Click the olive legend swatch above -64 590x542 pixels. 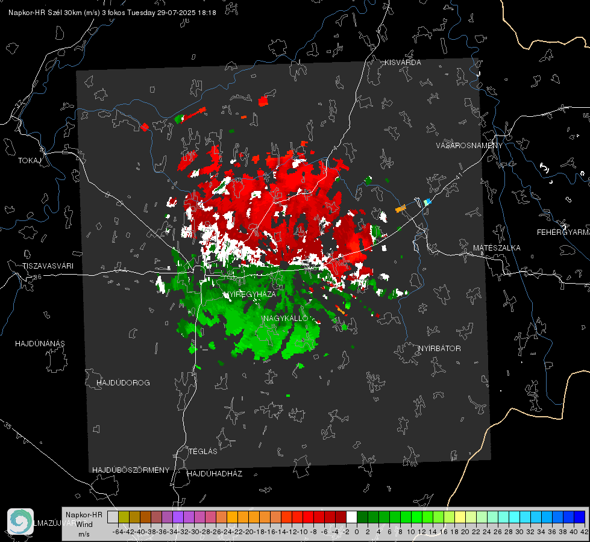coord(124,517)
